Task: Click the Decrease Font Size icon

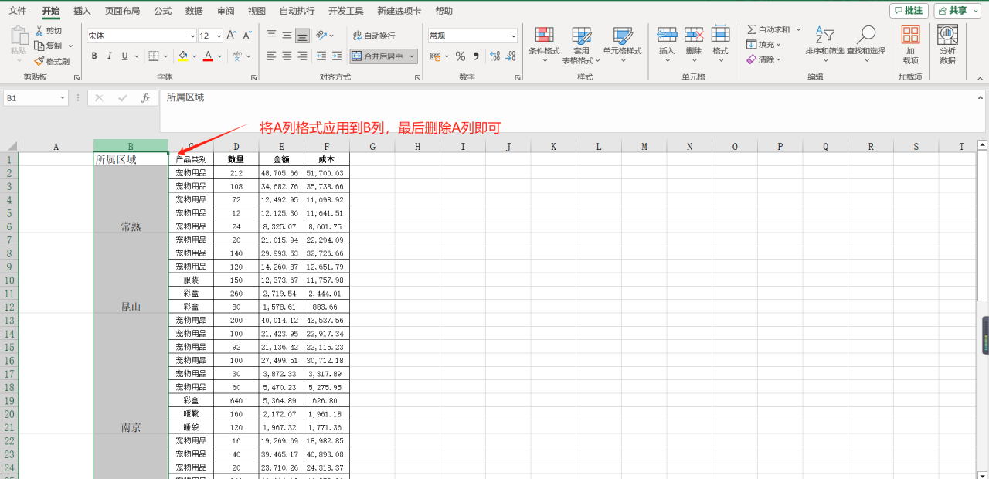Action: [247, 36]
